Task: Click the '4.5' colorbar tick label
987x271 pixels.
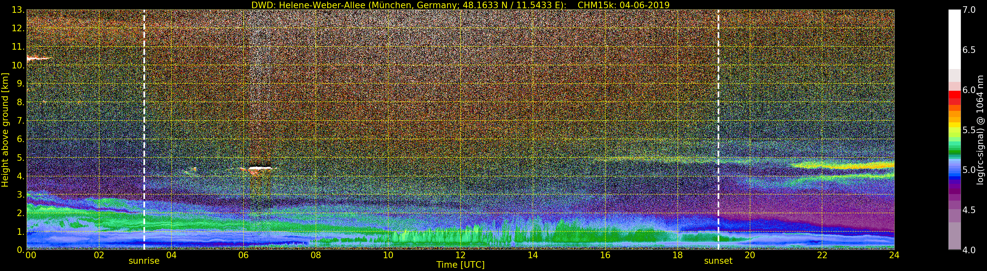Action: click(x=969, y=210)
